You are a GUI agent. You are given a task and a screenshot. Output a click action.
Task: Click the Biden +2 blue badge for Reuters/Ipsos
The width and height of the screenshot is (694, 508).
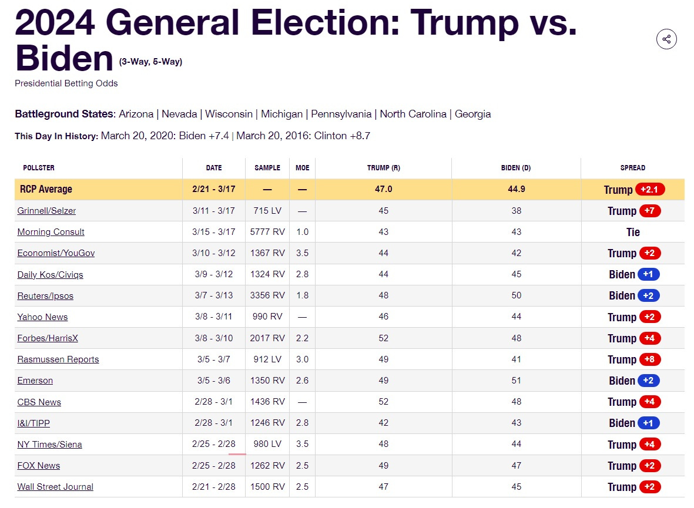coord(648,295)
